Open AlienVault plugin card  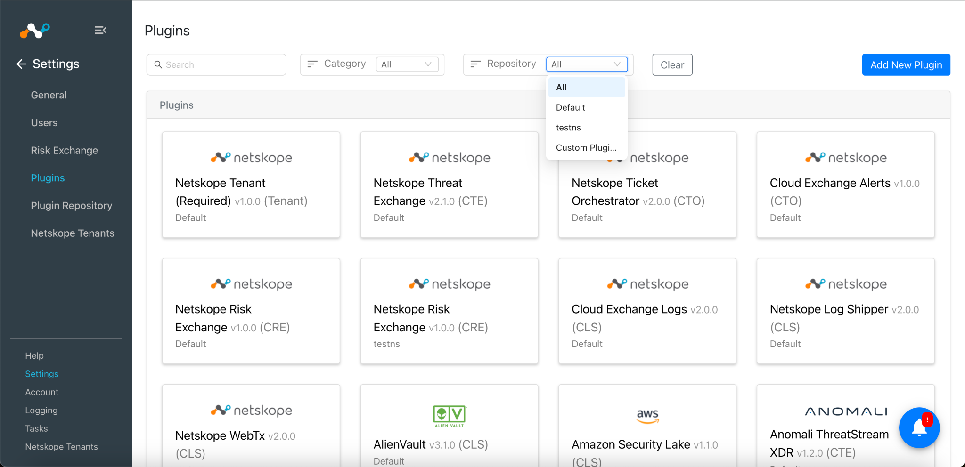(450, 426)
